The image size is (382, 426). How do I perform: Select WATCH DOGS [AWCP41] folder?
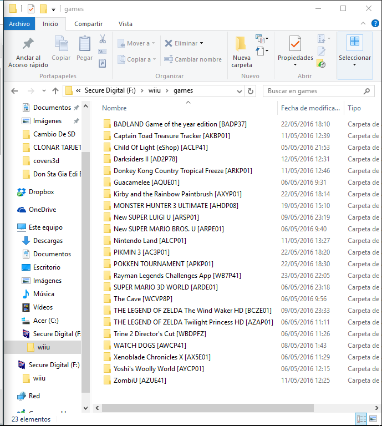[x=145, y=346]
